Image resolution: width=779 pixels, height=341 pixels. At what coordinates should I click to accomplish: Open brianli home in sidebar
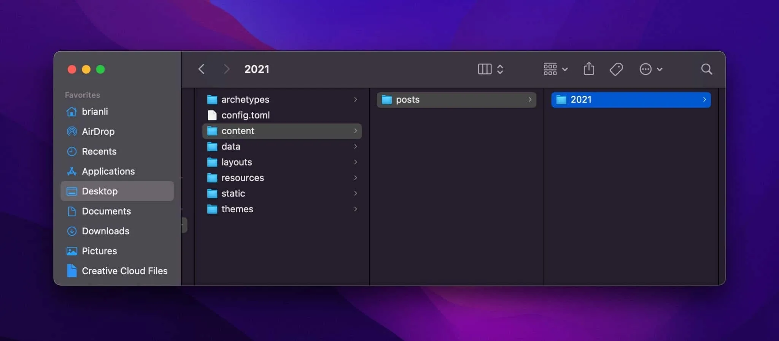tap(117, 112)
